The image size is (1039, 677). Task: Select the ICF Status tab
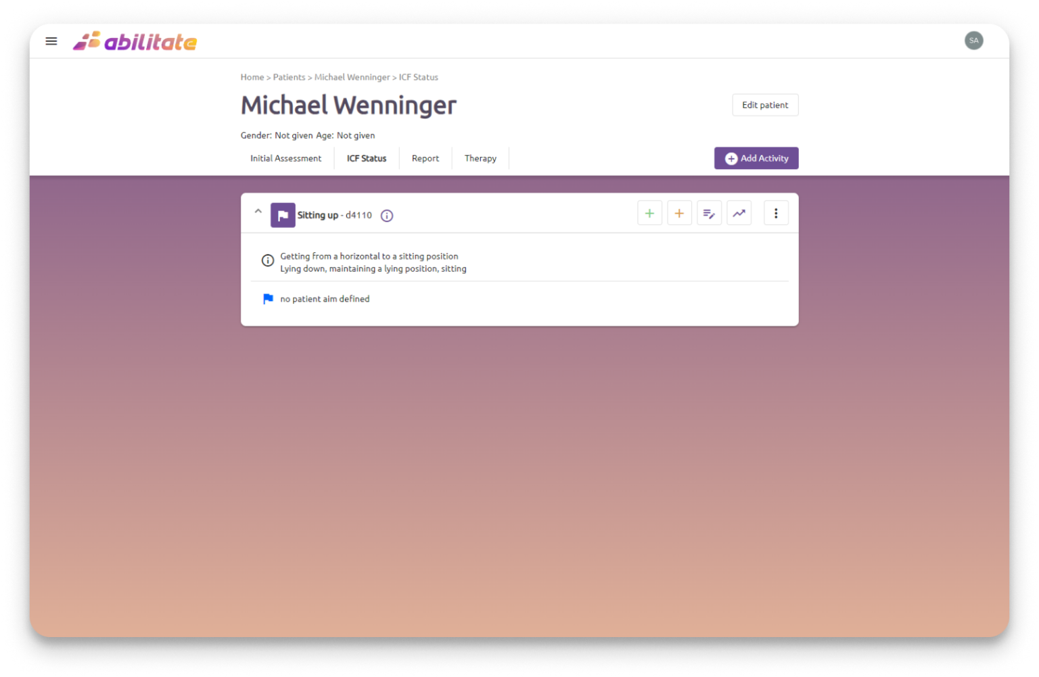point(366,158)
